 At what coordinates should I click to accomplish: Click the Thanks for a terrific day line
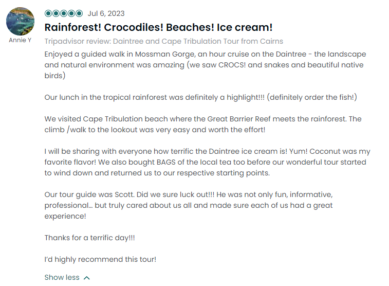click(x=89, y=238)
